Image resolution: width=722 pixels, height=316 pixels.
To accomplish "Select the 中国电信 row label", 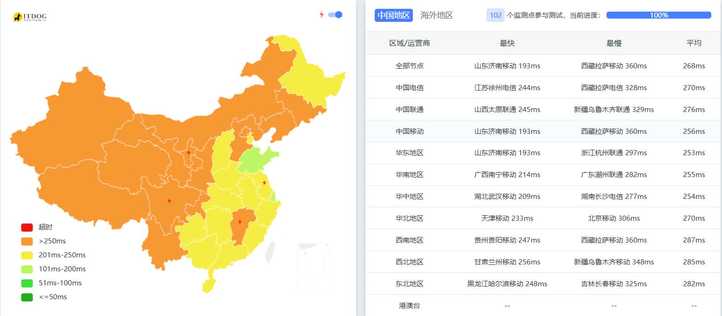I will click(x=410, y=88).
